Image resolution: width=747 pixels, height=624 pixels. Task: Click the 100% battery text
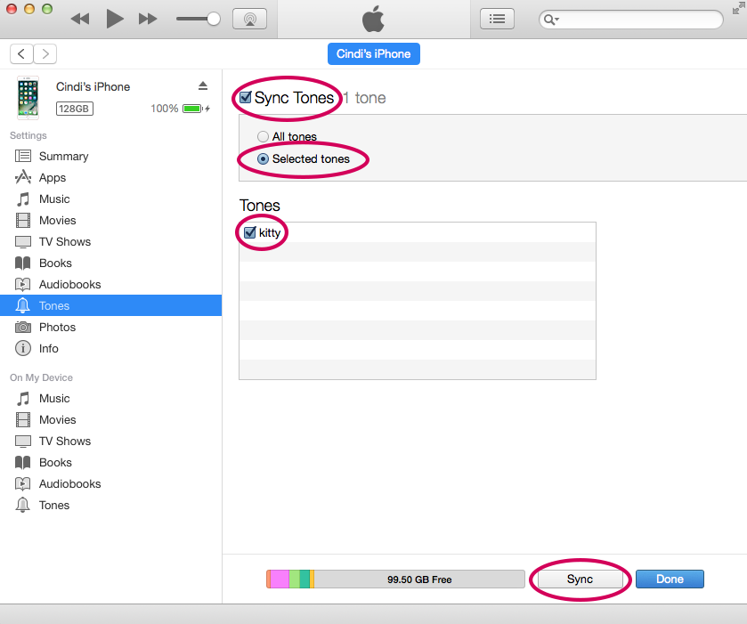165,109
